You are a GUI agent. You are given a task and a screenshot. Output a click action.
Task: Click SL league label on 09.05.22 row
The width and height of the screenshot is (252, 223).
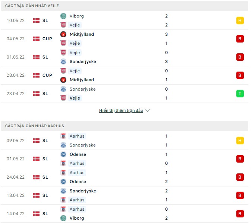pos(45,141)
